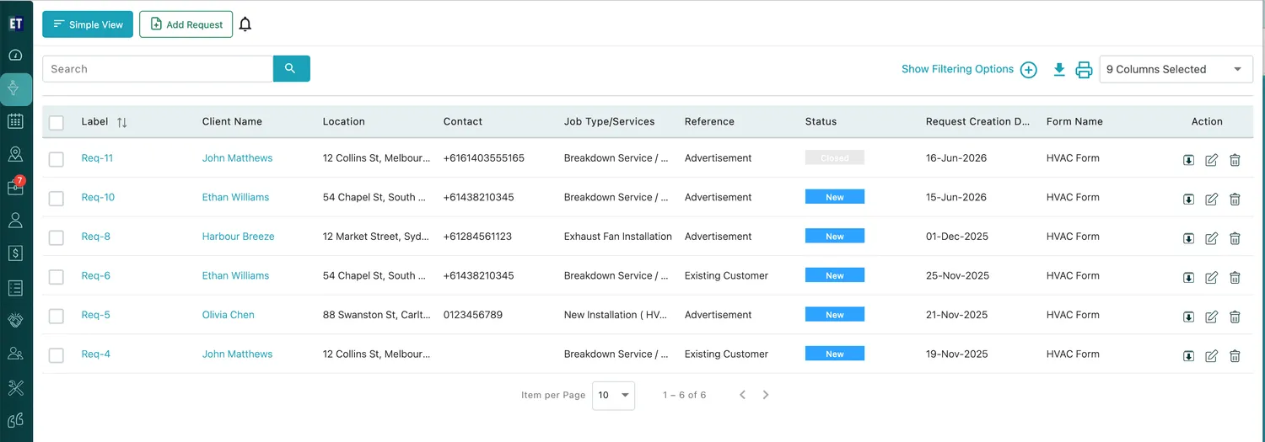The width and height of the screenshot is (1265, 442).
Task: Delete request Req-8
Action: pos(1235,238)
